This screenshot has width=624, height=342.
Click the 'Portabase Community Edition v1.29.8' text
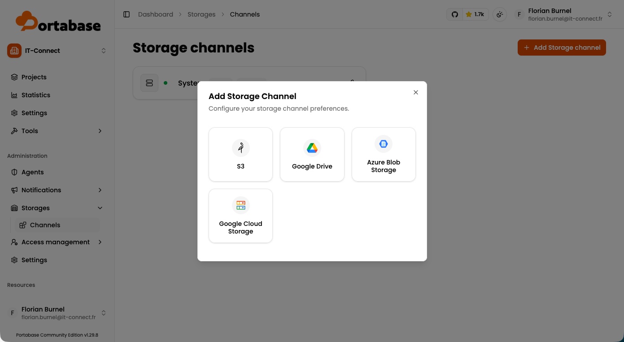point(57,335)
